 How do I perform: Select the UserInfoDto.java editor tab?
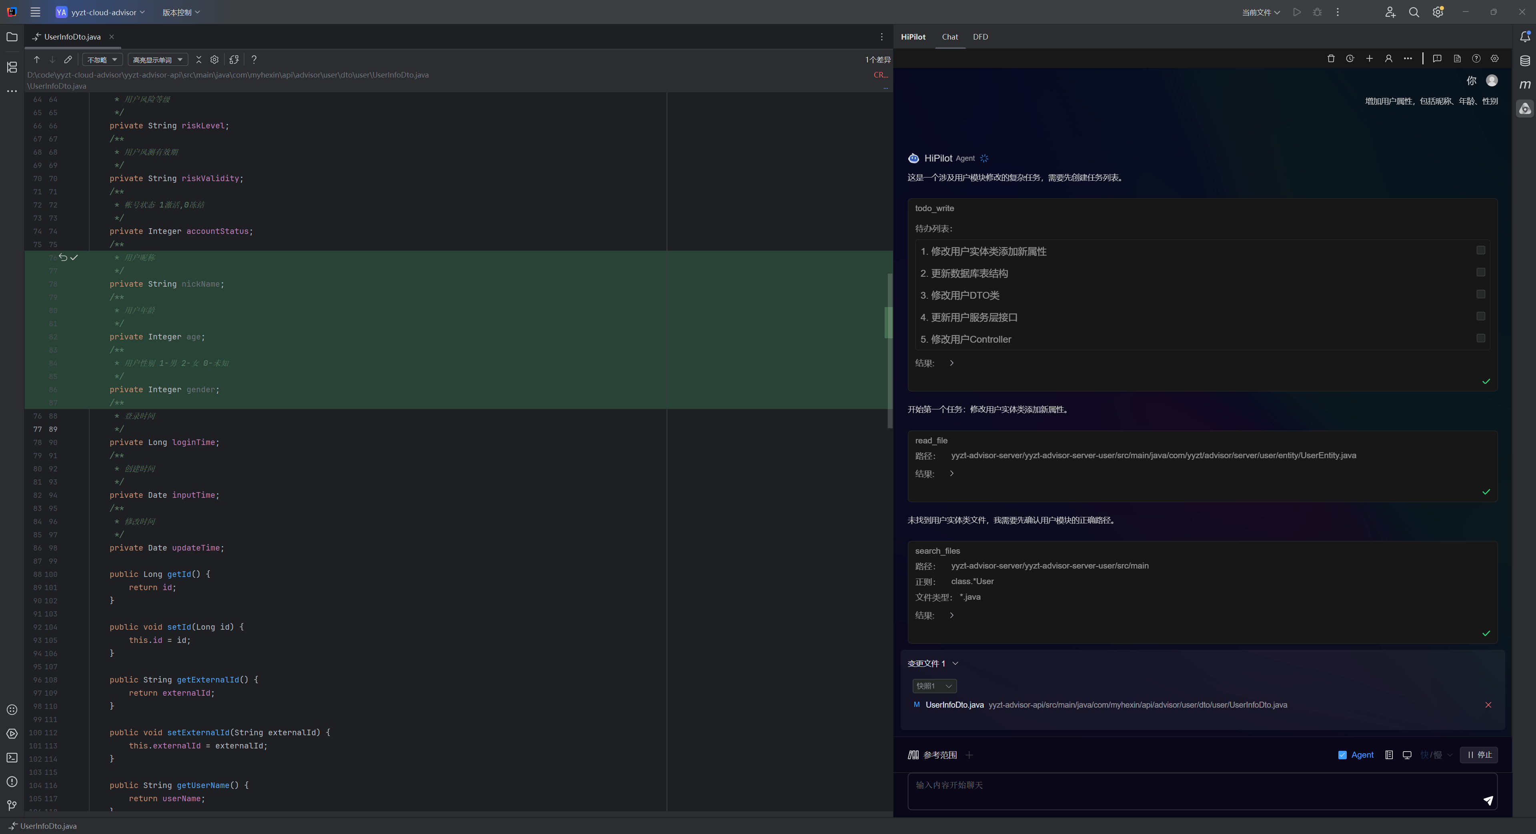(72, 37)
